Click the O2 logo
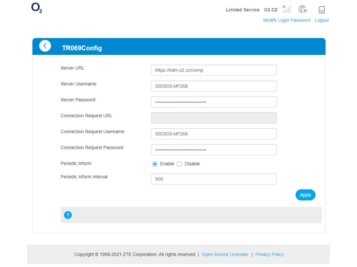 [x=37, y=8]
